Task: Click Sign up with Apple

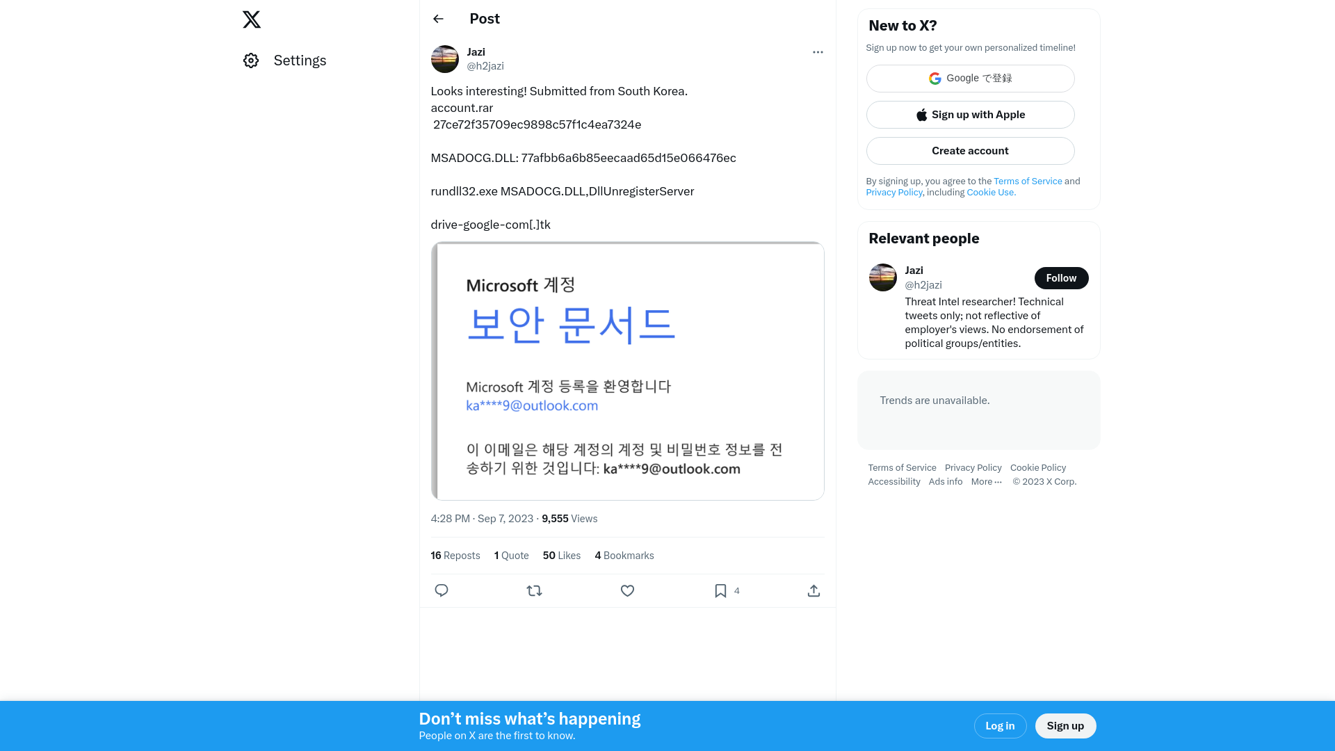Action: tap(970, 114)
